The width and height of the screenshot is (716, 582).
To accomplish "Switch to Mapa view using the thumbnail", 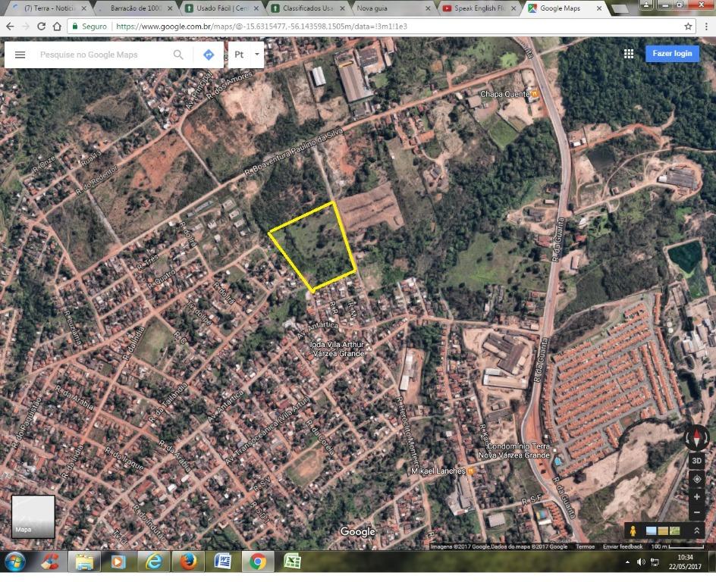I will click(33, 516).
